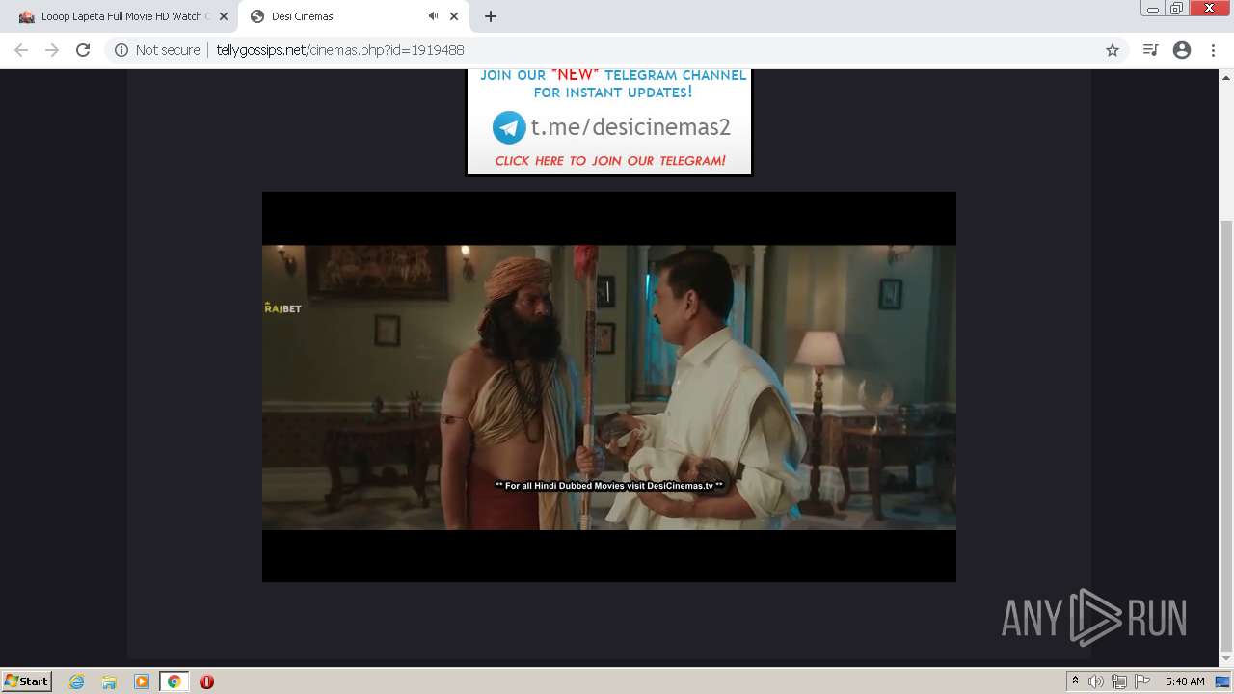Click the video player frame
The width and height of the screenshot is (1234, 694).
pos(609,387)
